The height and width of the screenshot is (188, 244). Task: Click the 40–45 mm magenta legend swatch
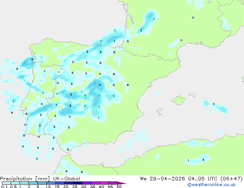click(x=104, y=183)
